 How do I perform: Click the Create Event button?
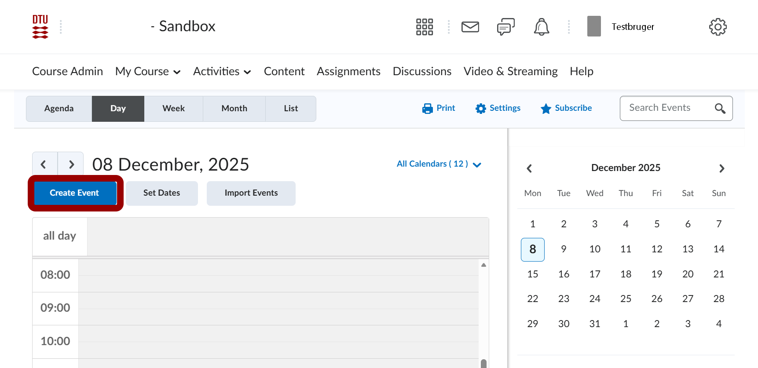click(x=75, y=193)
